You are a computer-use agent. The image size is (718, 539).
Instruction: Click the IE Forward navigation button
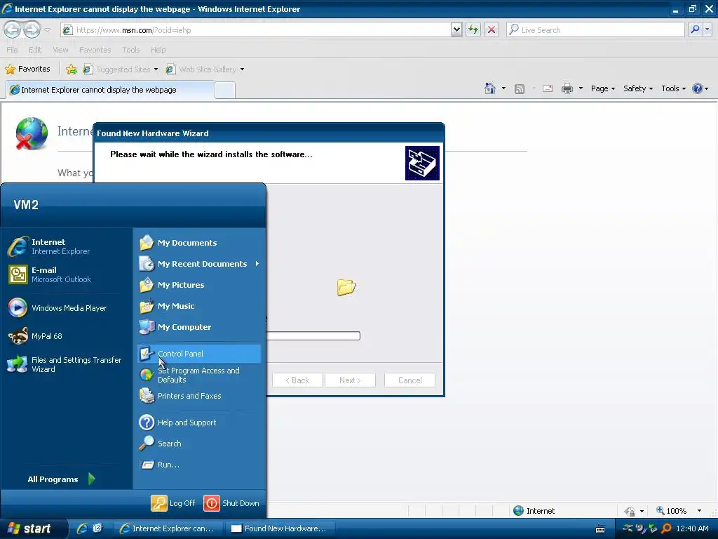coord(32,29)
